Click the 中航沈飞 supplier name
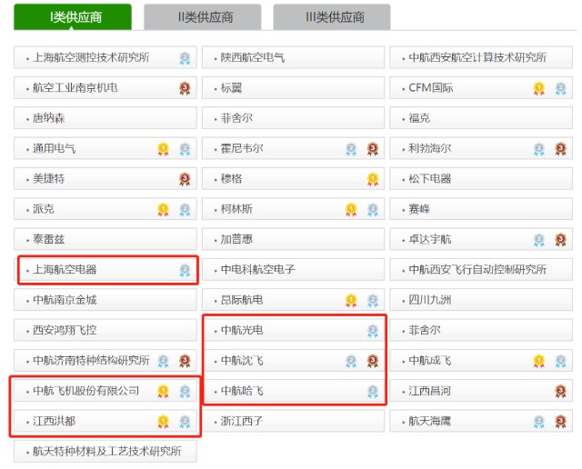This screenshot has width=582, height=469. coord(242,360)
